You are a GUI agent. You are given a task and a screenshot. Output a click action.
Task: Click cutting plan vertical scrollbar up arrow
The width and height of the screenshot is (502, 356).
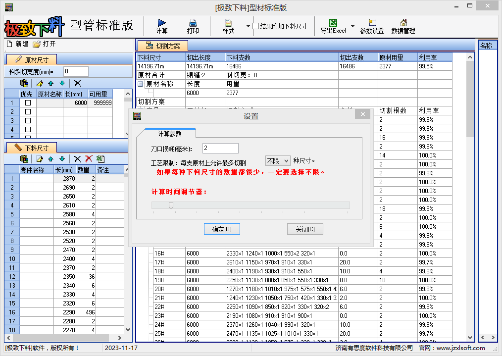click(470, 57)
